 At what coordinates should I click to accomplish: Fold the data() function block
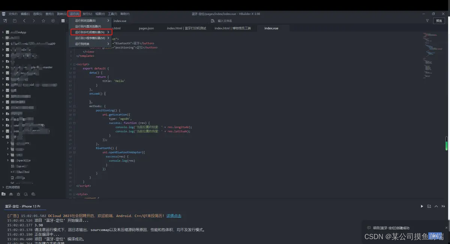(74, 73)
